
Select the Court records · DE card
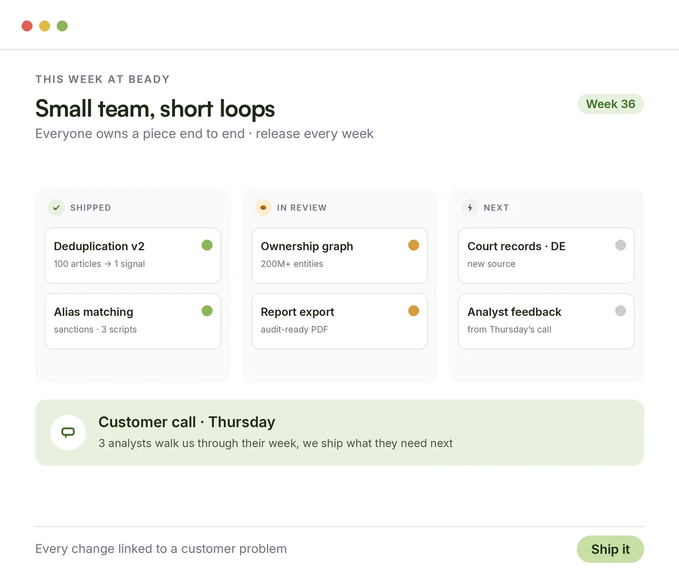point(546,255)
